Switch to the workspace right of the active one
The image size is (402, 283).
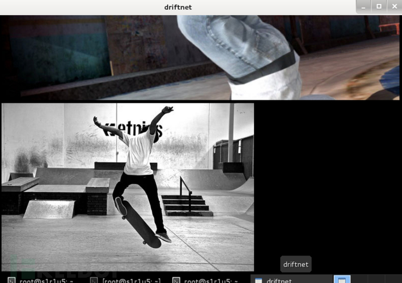(359, 279)
